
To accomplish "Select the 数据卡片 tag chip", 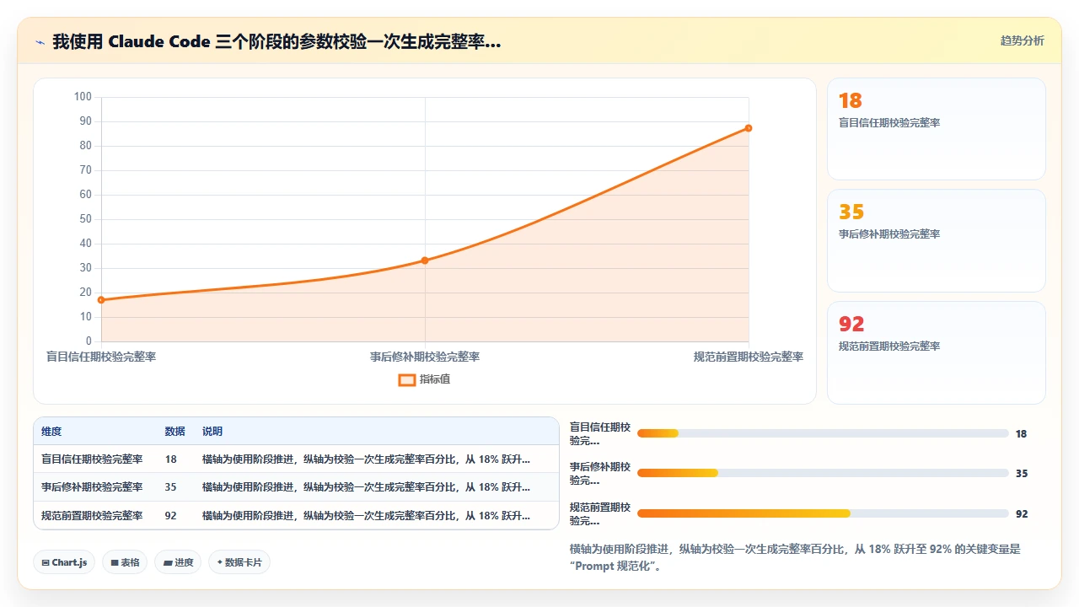I will (x=239, y=562).
